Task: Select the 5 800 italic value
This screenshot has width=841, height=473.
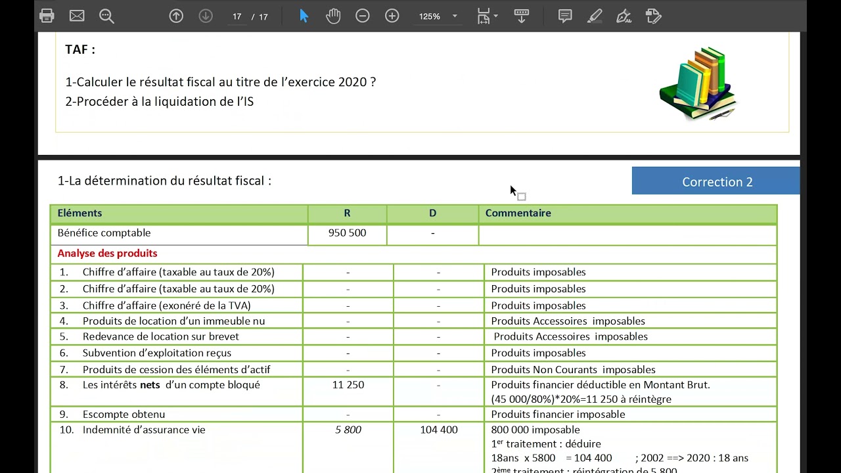Action: (348, 430)
